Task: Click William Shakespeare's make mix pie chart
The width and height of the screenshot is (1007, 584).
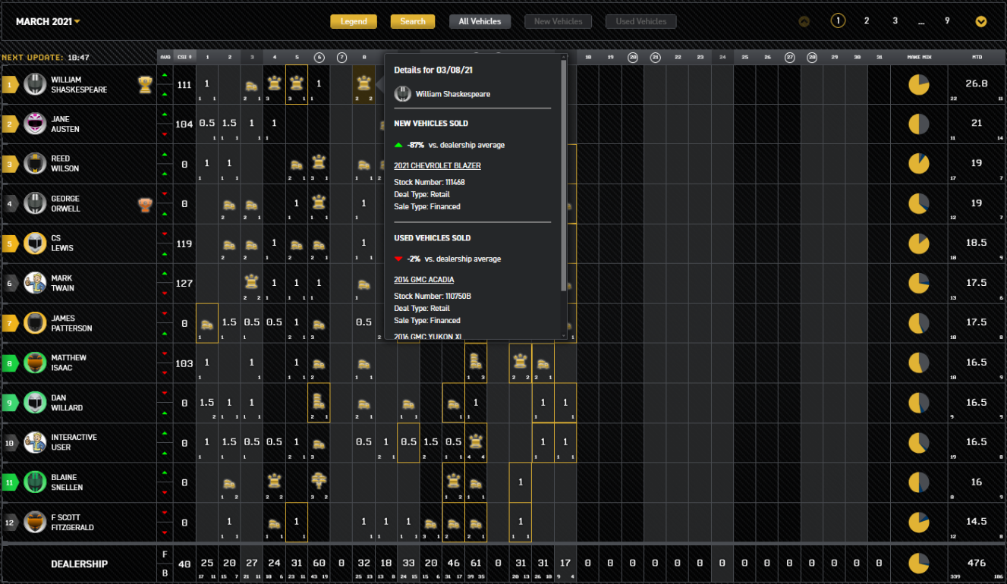Action: pyautogui.click(x=919, y=84)
